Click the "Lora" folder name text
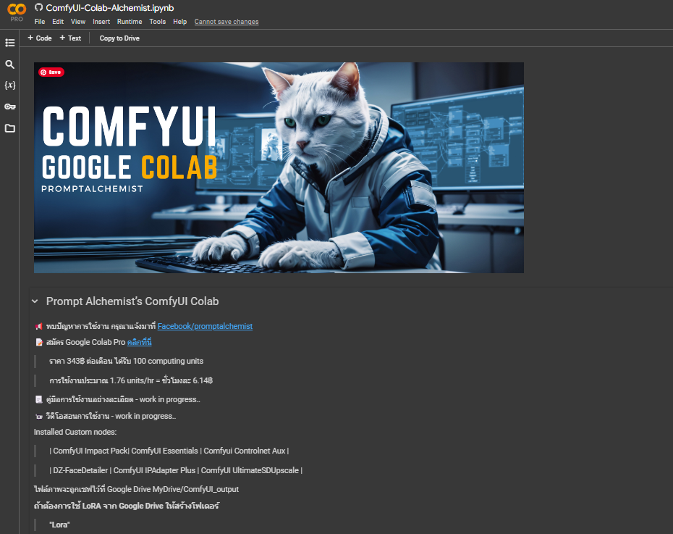 click(59, 525)
